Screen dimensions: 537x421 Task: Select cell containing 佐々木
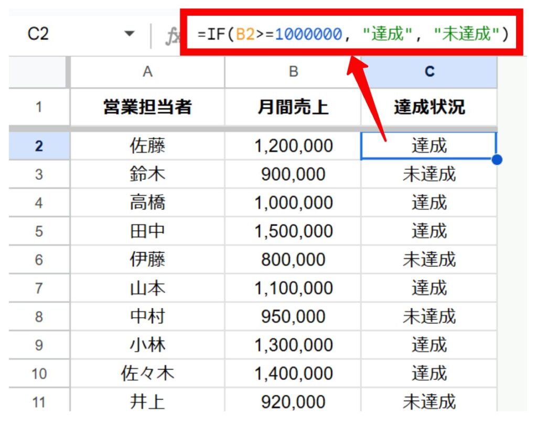(147, 374)
